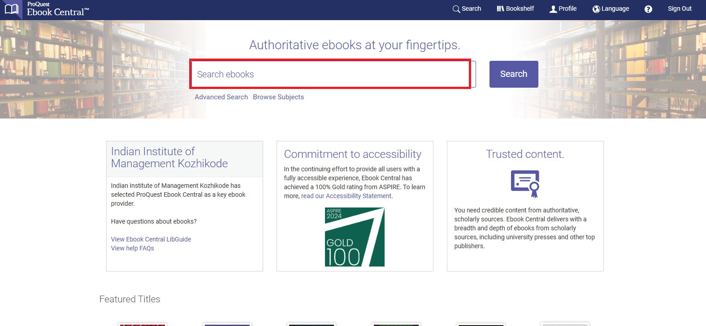Sign Out of Ebook Central
The width and height of the screenshot is (706, 326).
680,8
